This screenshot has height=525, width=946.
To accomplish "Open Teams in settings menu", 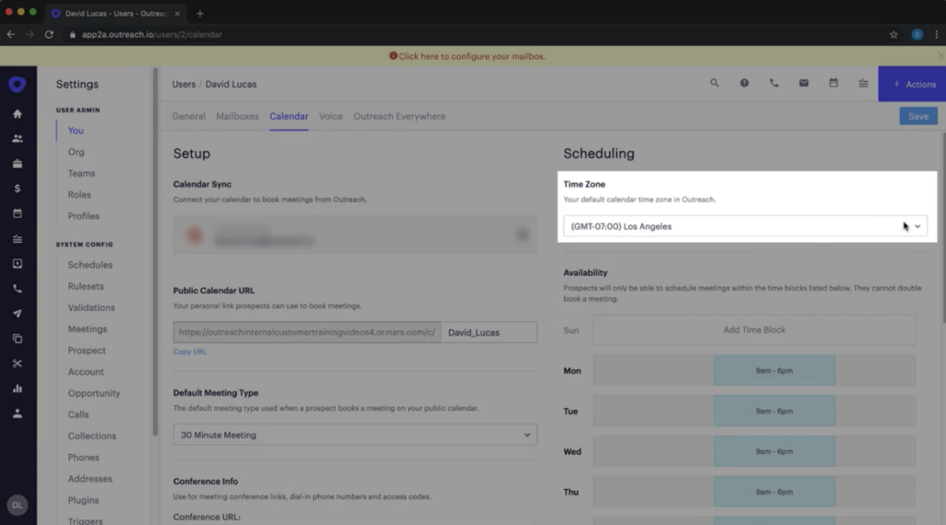I will coord(81,173).
